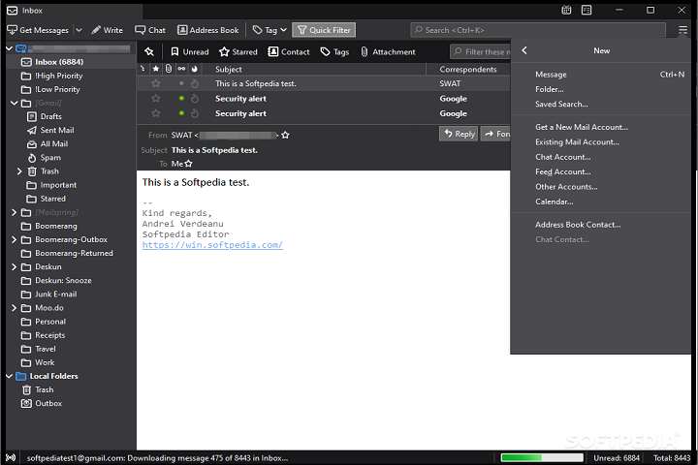
Task: Toggle the Attachment quick filter
Action: point(387,52)
